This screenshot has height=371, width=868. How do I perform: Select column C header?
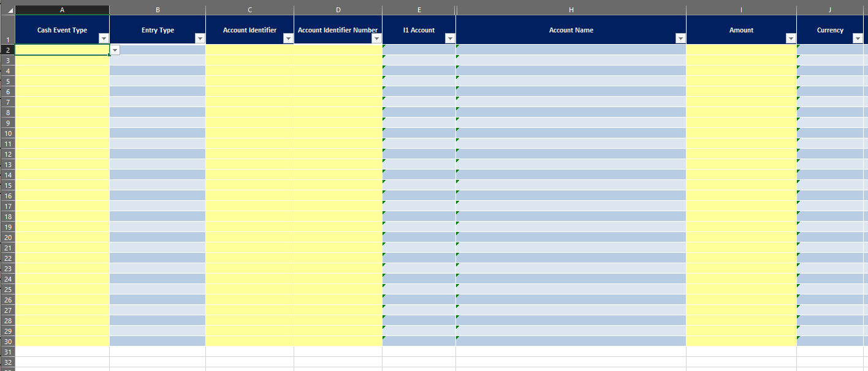[249, 10]
